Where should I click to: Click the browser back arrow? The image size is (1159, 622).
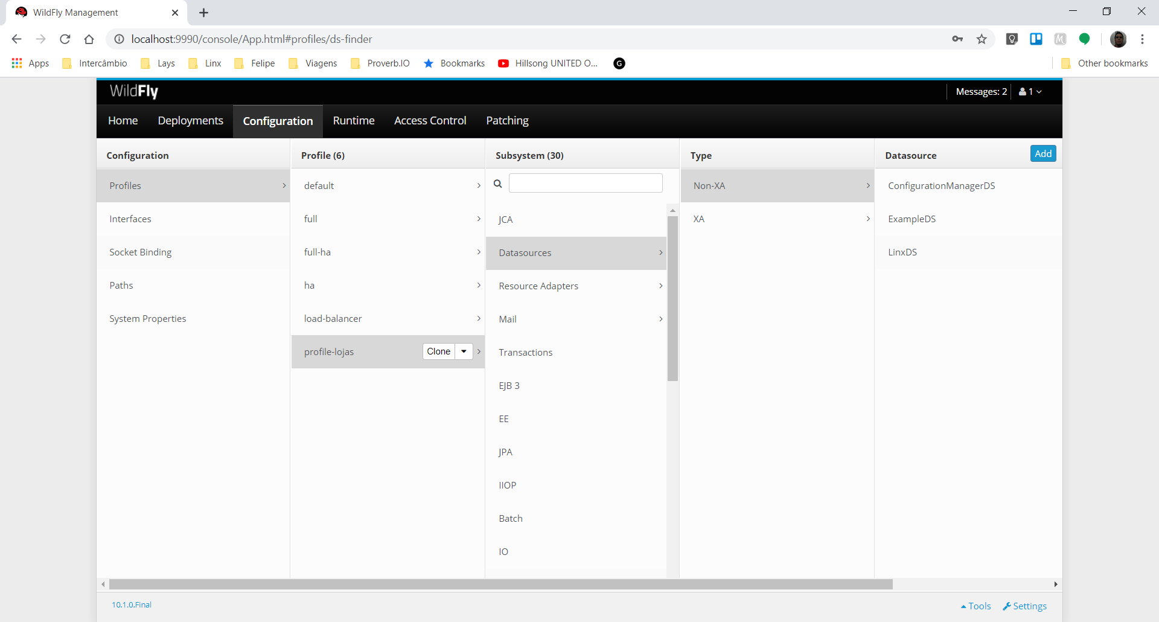[x=16, y=39]
